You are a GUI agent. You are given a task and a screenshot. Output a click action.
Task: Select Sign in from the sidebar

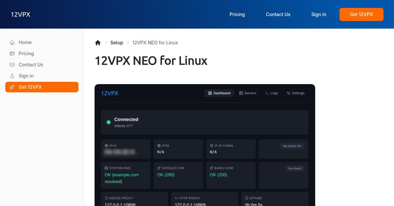[42, 76]
